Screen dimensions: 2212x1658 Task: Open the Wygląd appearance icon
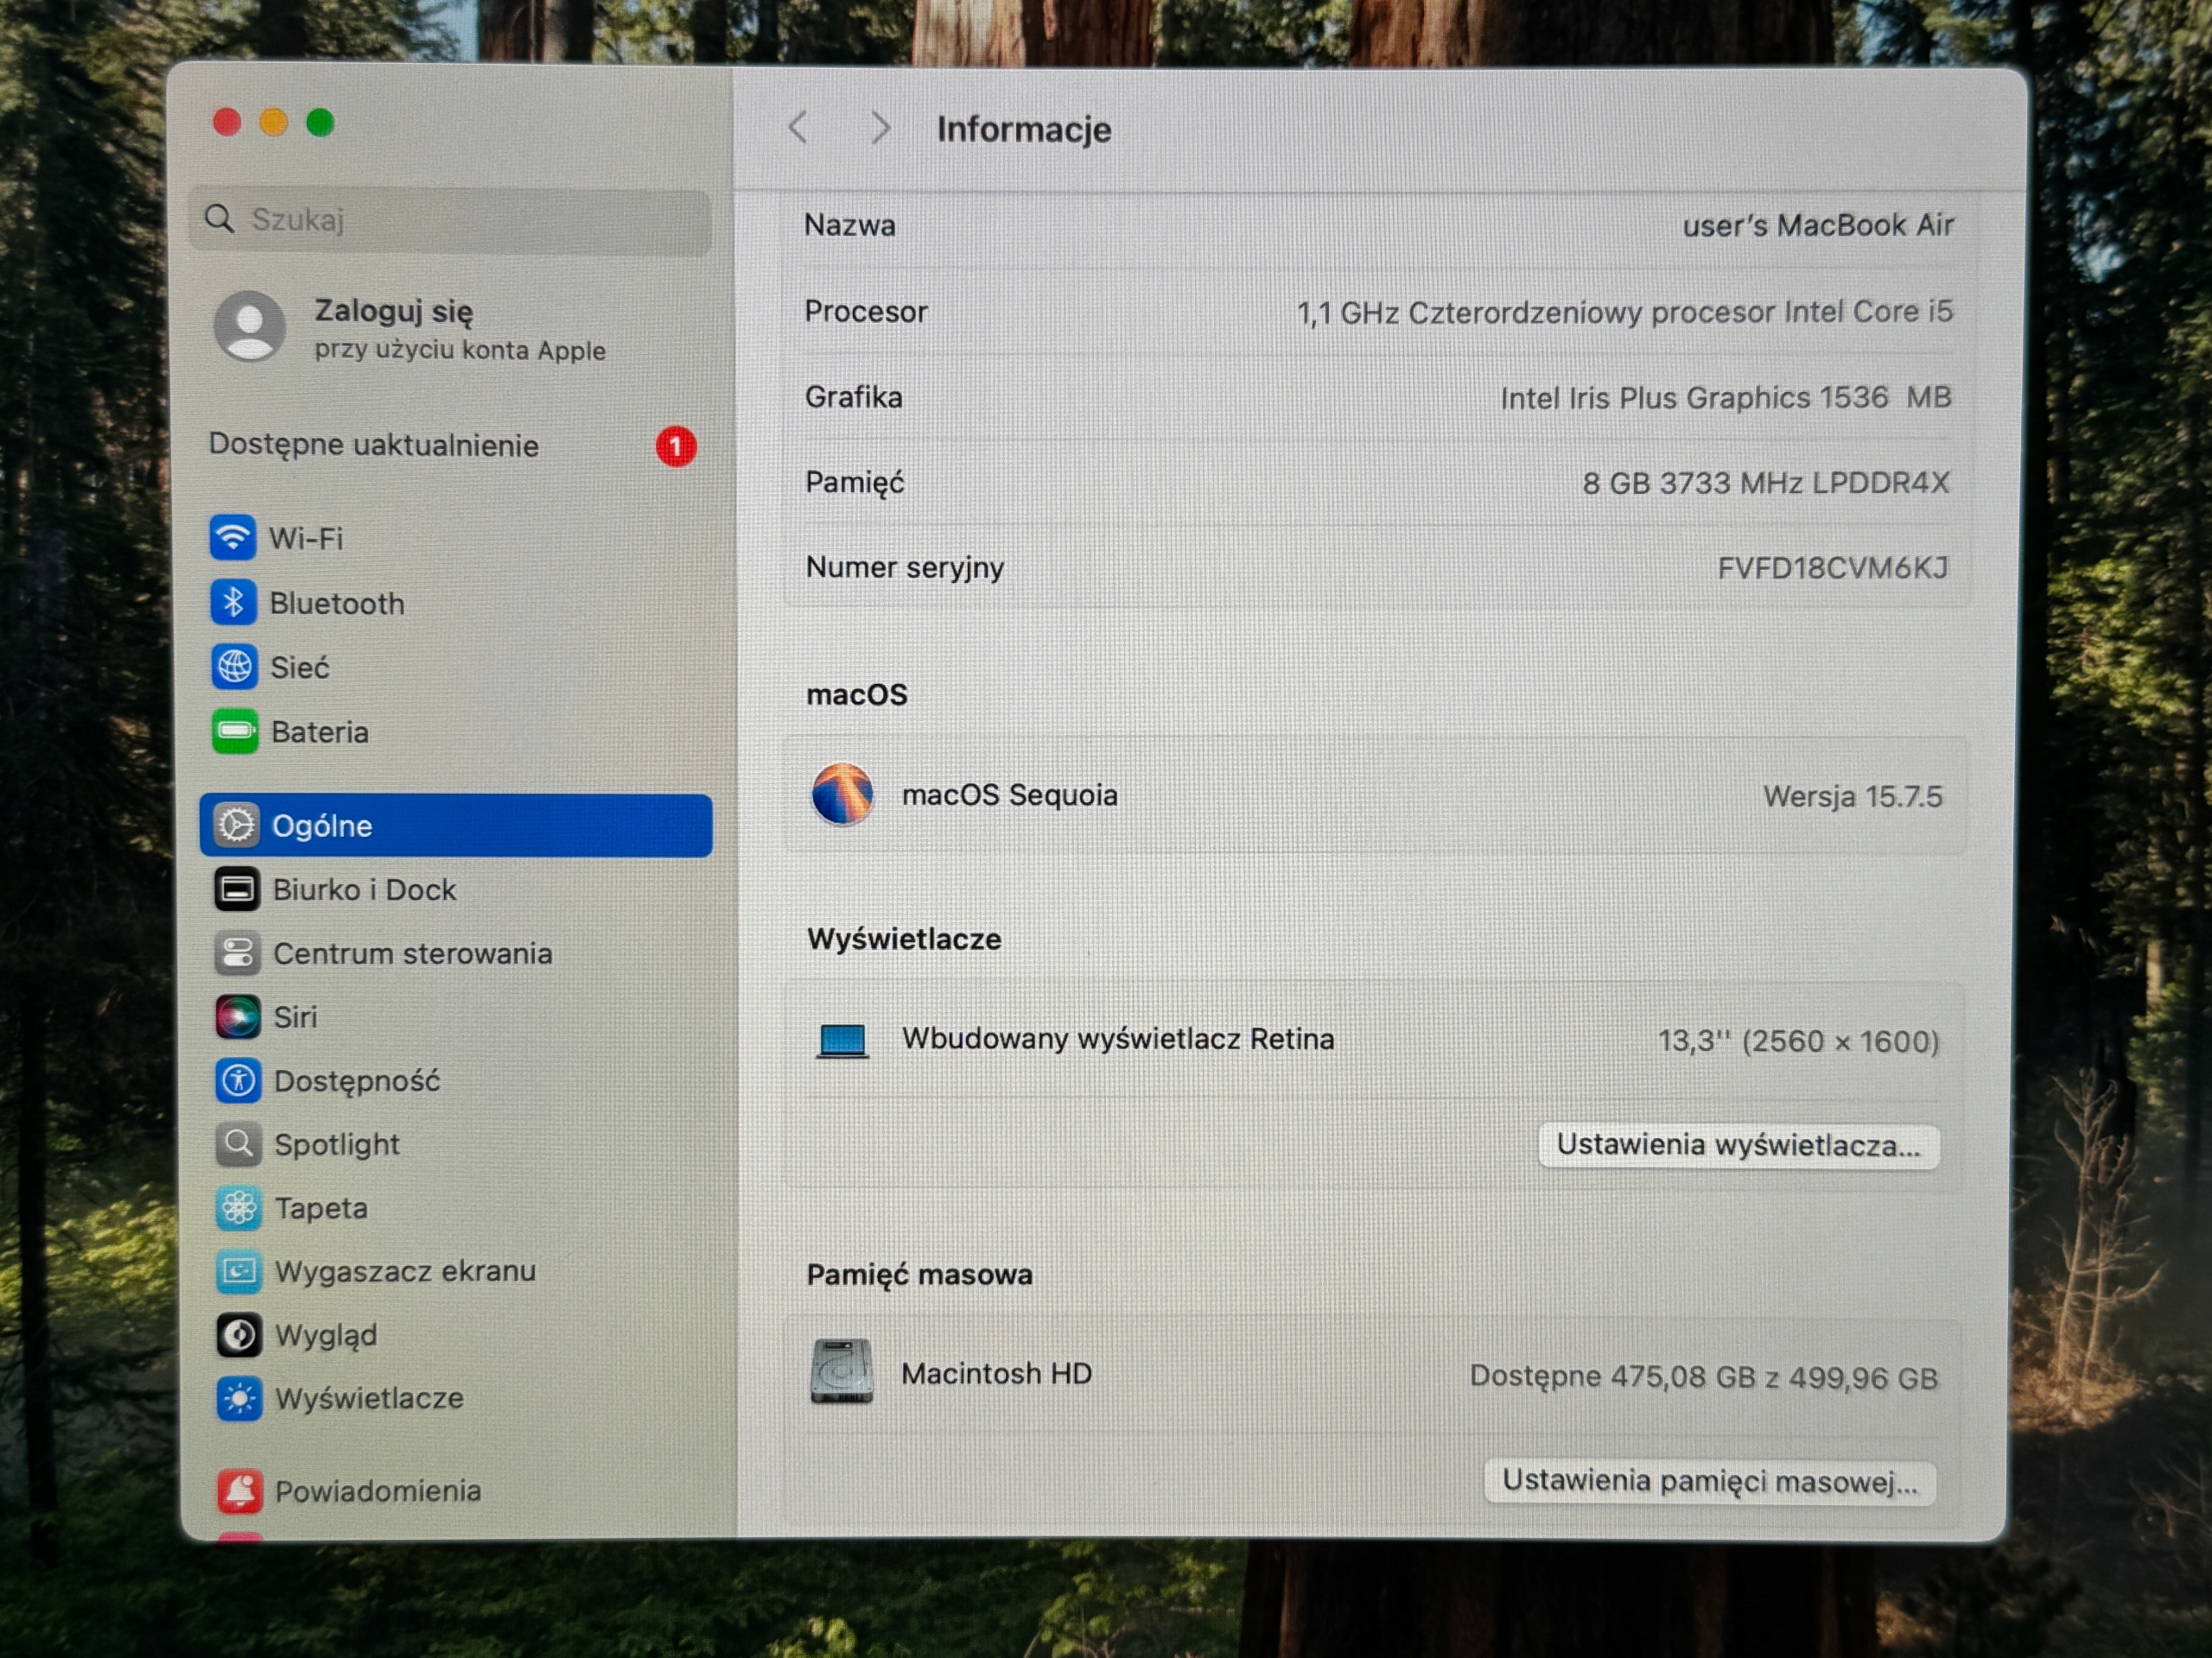(239, 1335)
